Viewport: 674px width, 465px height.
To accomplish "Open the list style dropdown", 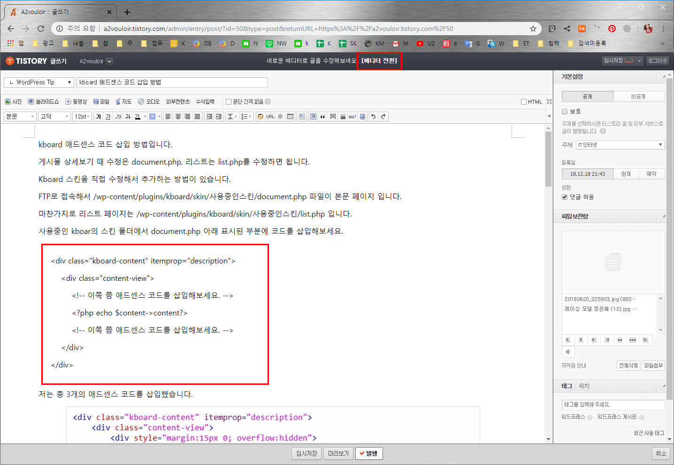I will point(246,117).
